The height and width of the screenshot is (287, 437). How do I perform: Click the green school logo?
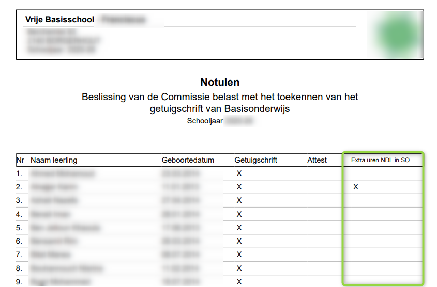(x=397, y=35)
